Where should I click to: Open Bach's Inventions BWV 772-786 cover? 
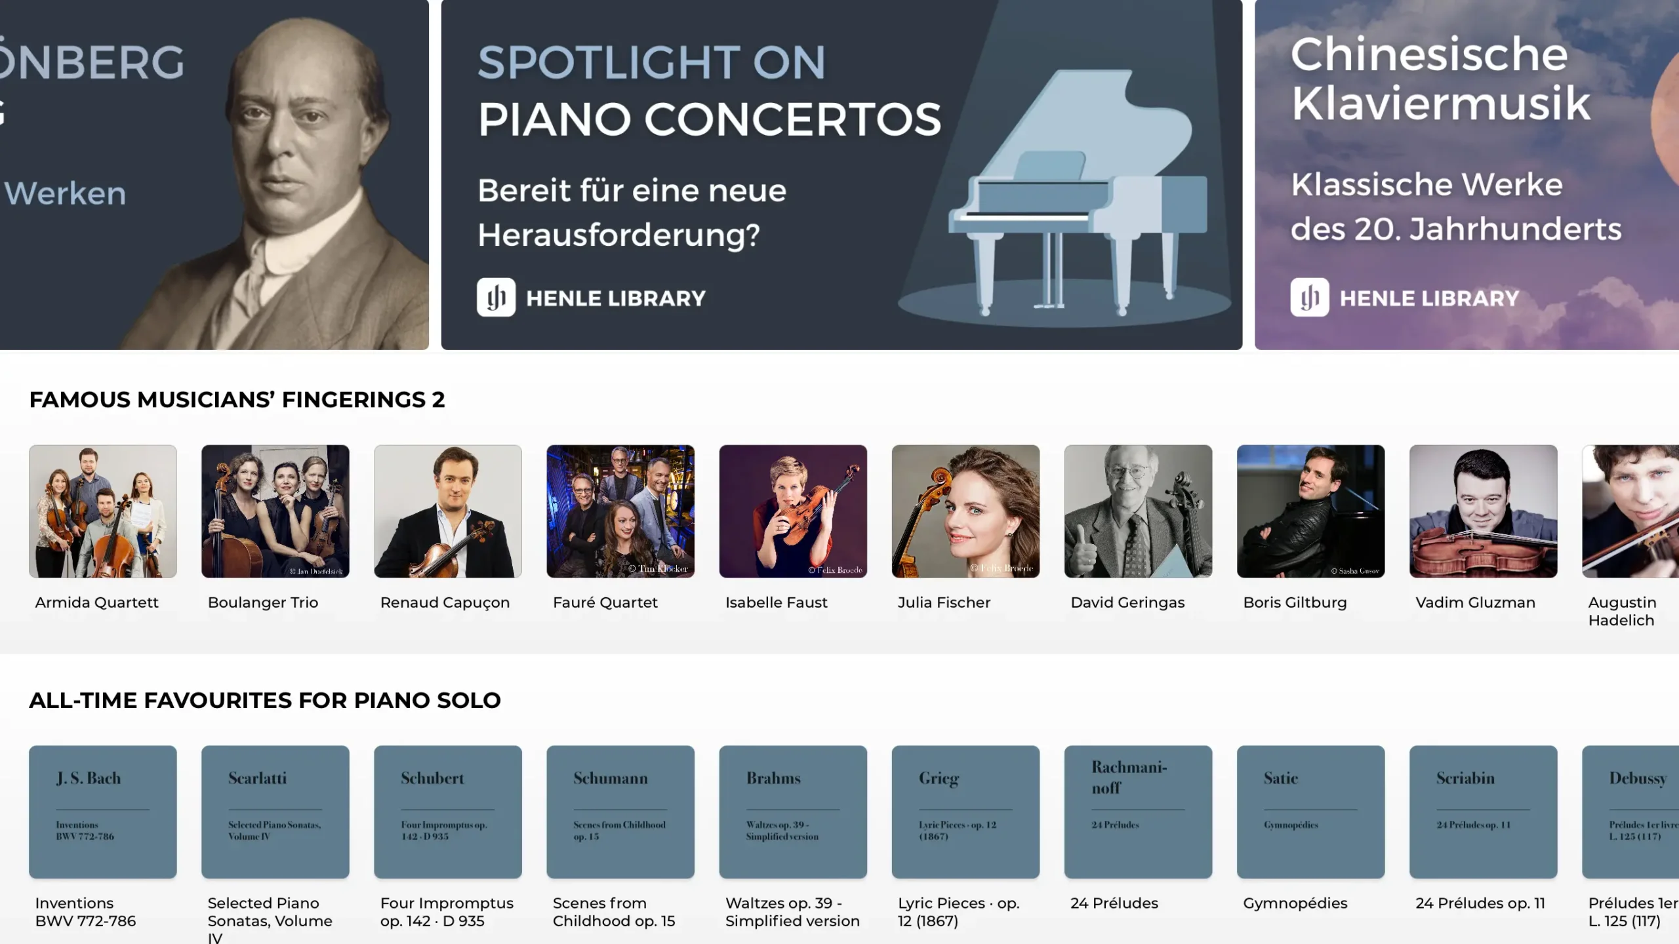point(102,812)
